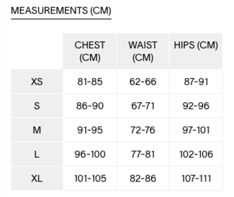Click XS hips value 87-91

coord(196,82)
